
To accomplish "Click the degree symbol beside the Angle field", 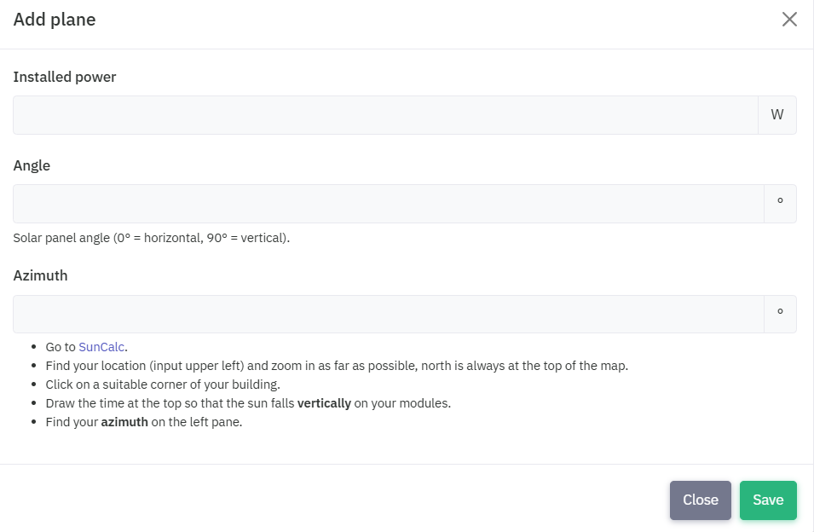I will tap(780, 204).
